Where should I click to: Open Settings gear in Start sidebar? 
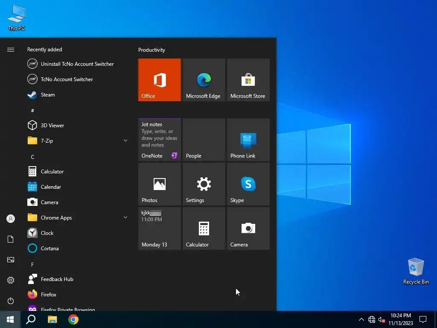(11, 280)
